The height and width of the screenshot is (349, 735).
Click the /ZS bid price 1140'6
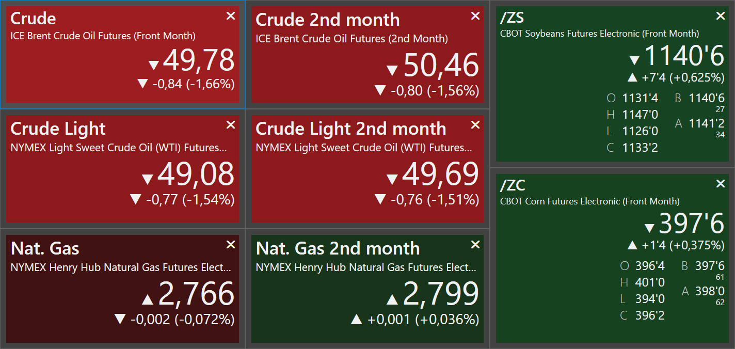pos(707,98)
